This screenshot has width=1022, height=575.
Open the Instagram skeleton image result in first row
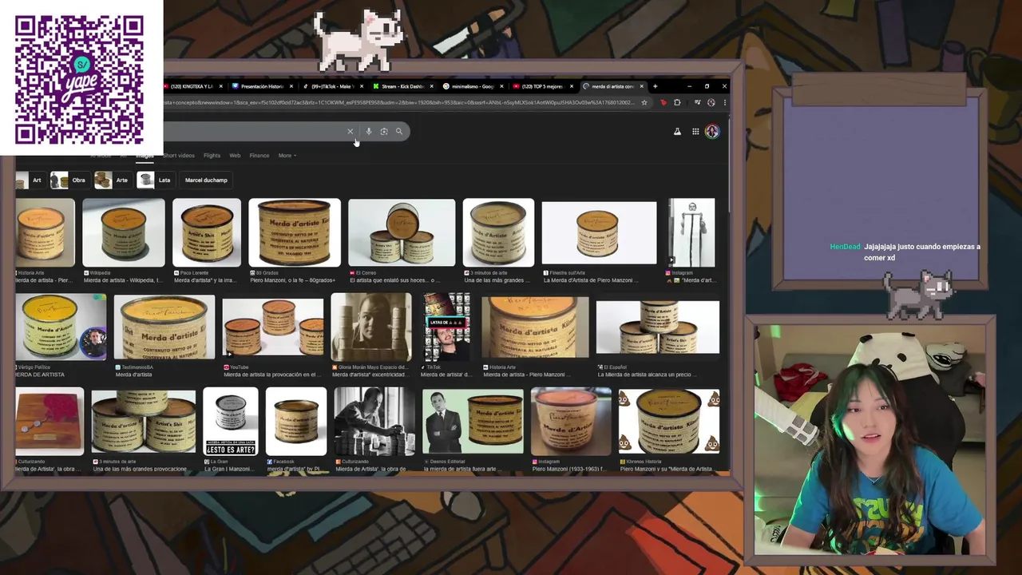(x=691, y=232)
